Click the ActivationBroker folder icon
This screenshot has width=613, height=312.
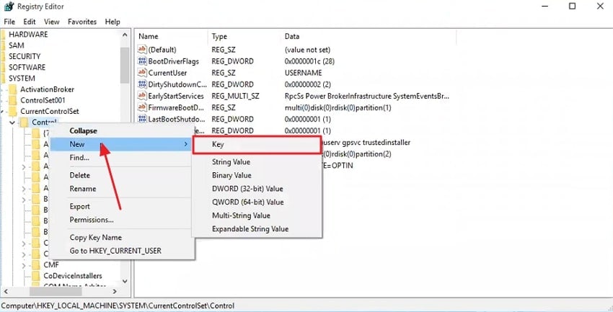click(x=13, y=89)
